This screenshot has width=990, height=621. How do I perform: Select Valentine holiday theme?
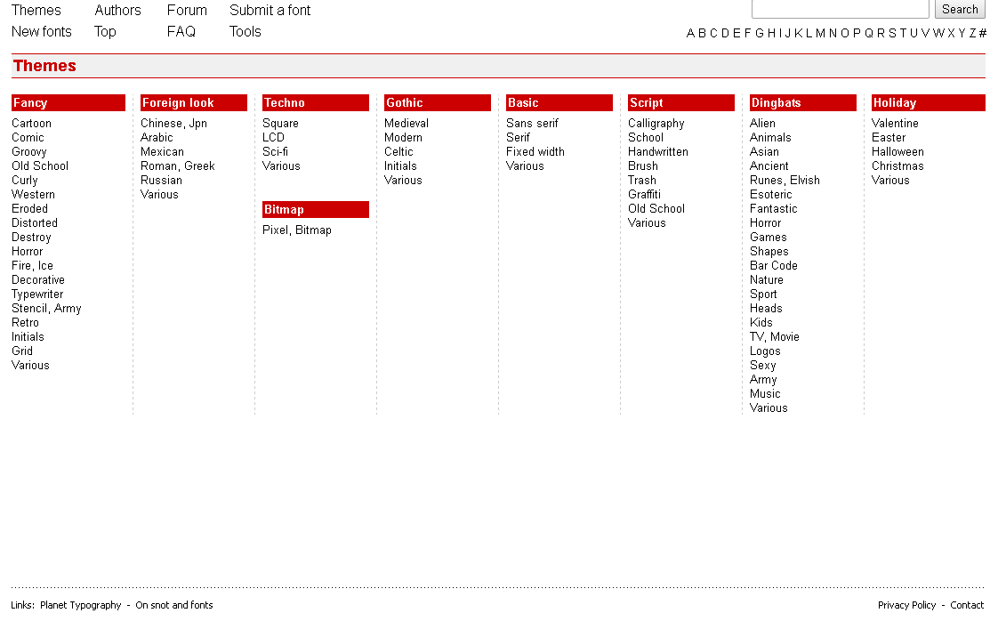(895, 123)
